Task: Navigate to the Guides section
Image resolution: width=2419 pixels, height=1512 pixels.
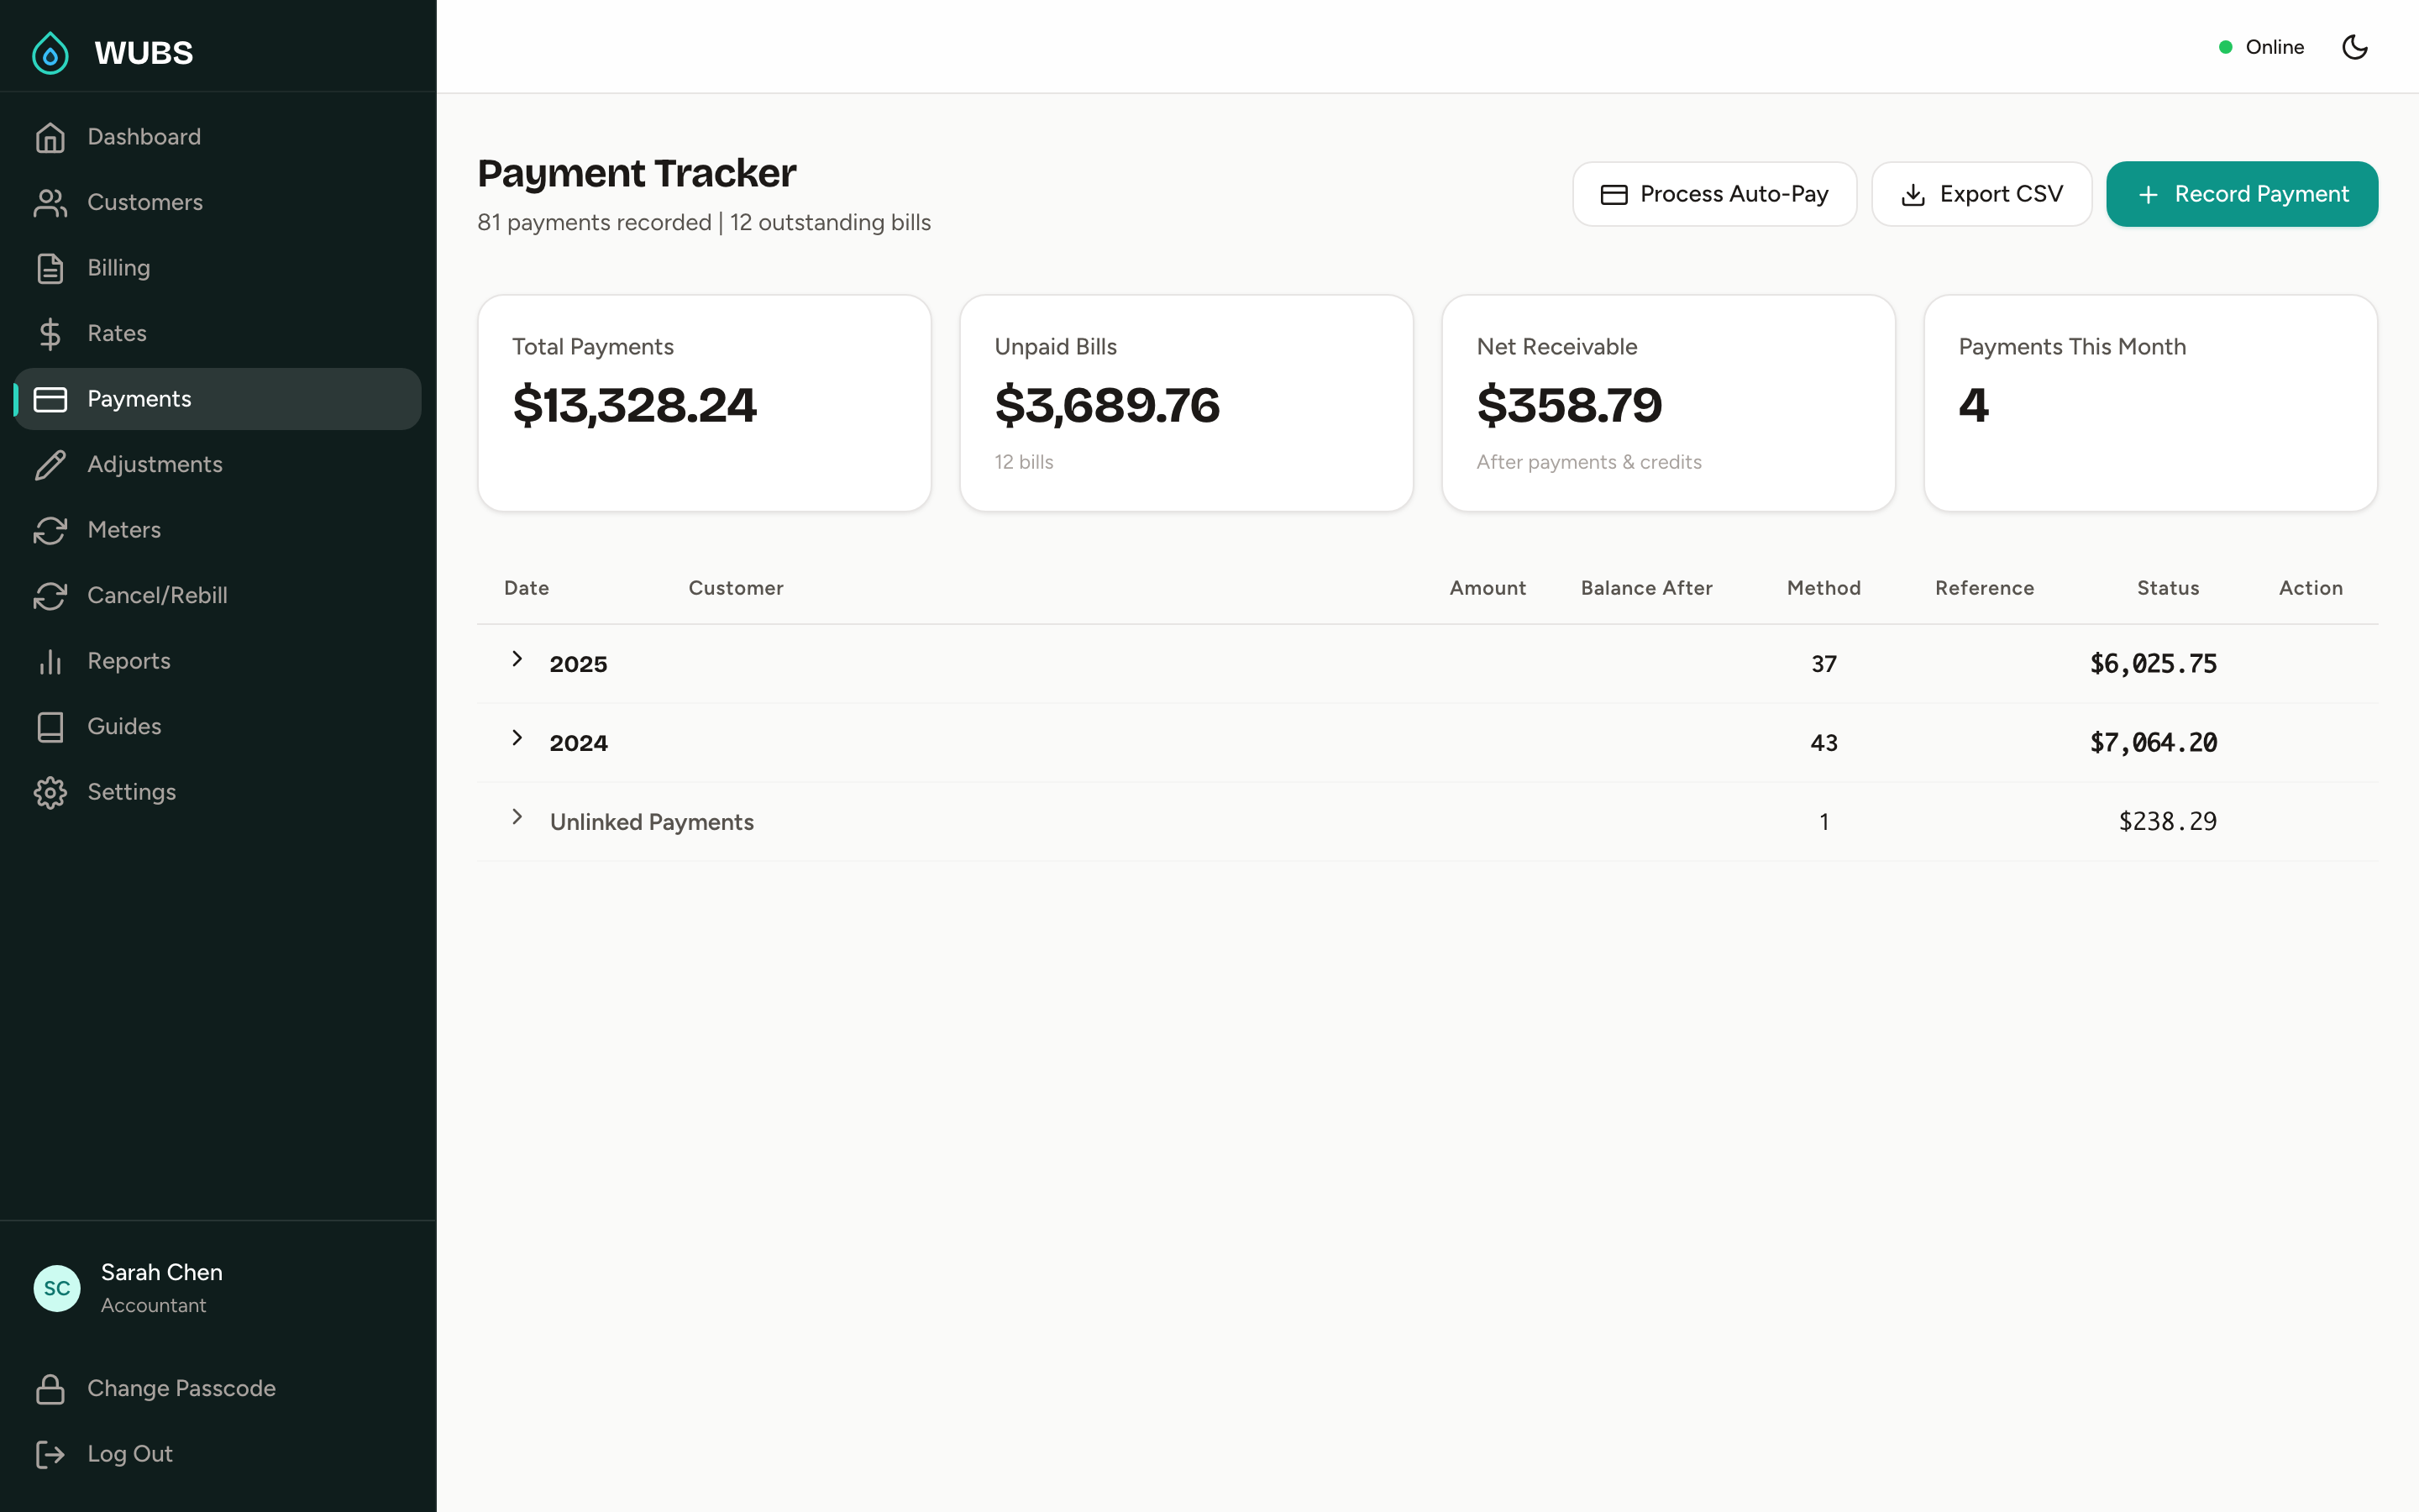Action: coord(123,726)
